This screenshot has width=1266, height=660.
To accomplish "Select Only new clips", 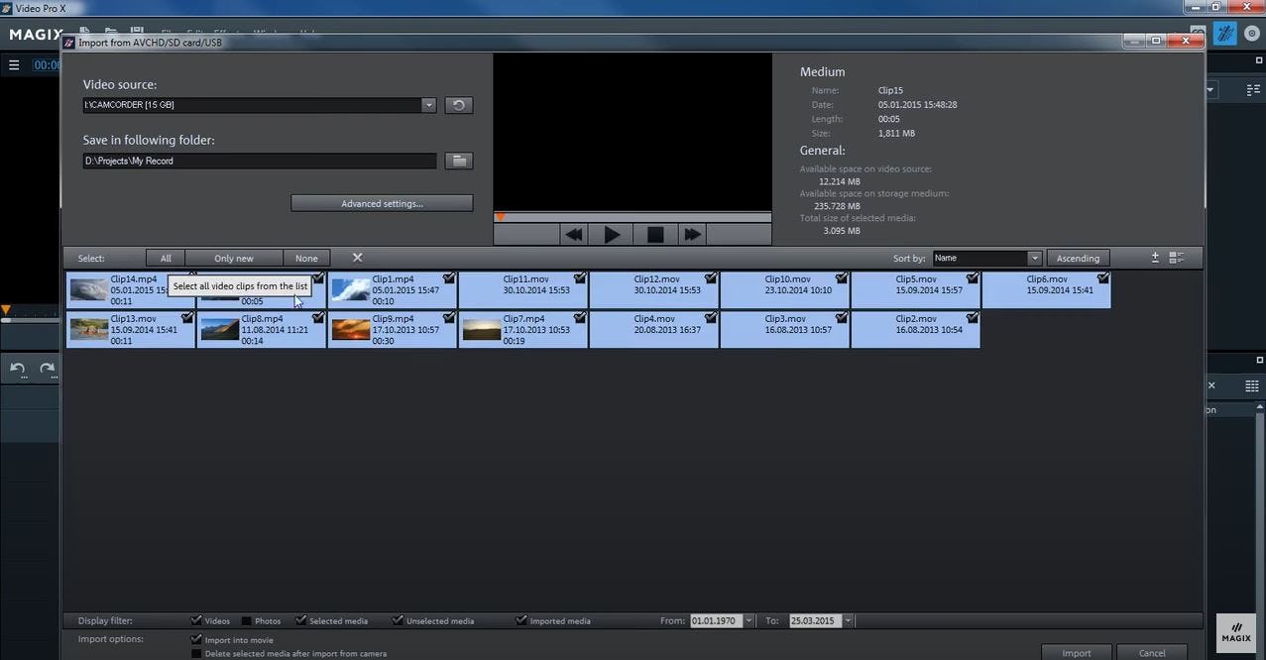I will coord(234,258).
